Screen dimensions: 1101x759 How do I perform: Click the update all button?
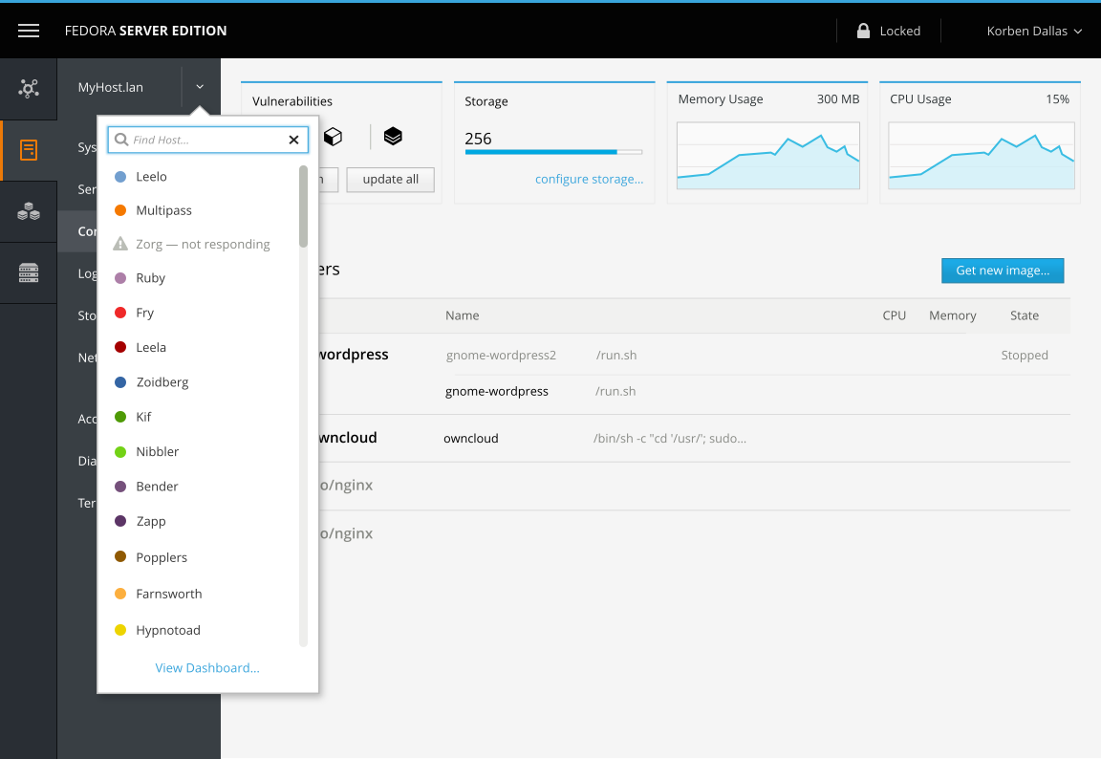tap(390, 179)
